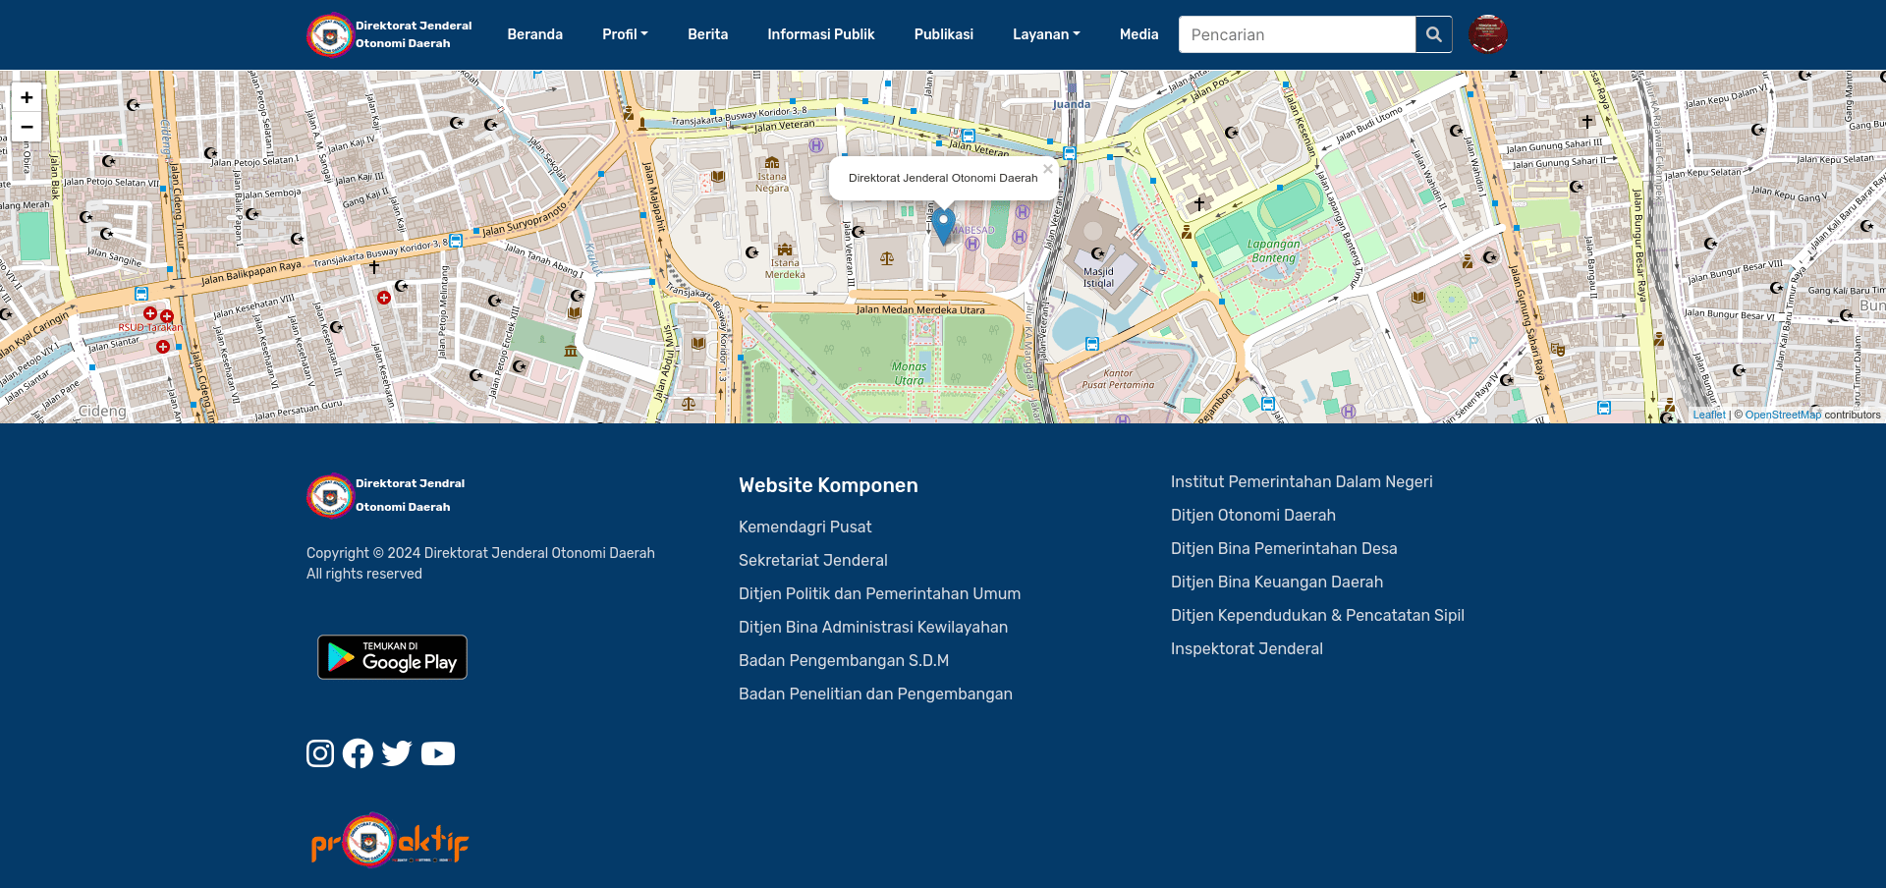The width and height of the screenshot is (1886, 888).
Task: Open Ditjen Otonomi Daerah footer link
Action: pyautogui.click(x=1253, y=515)
